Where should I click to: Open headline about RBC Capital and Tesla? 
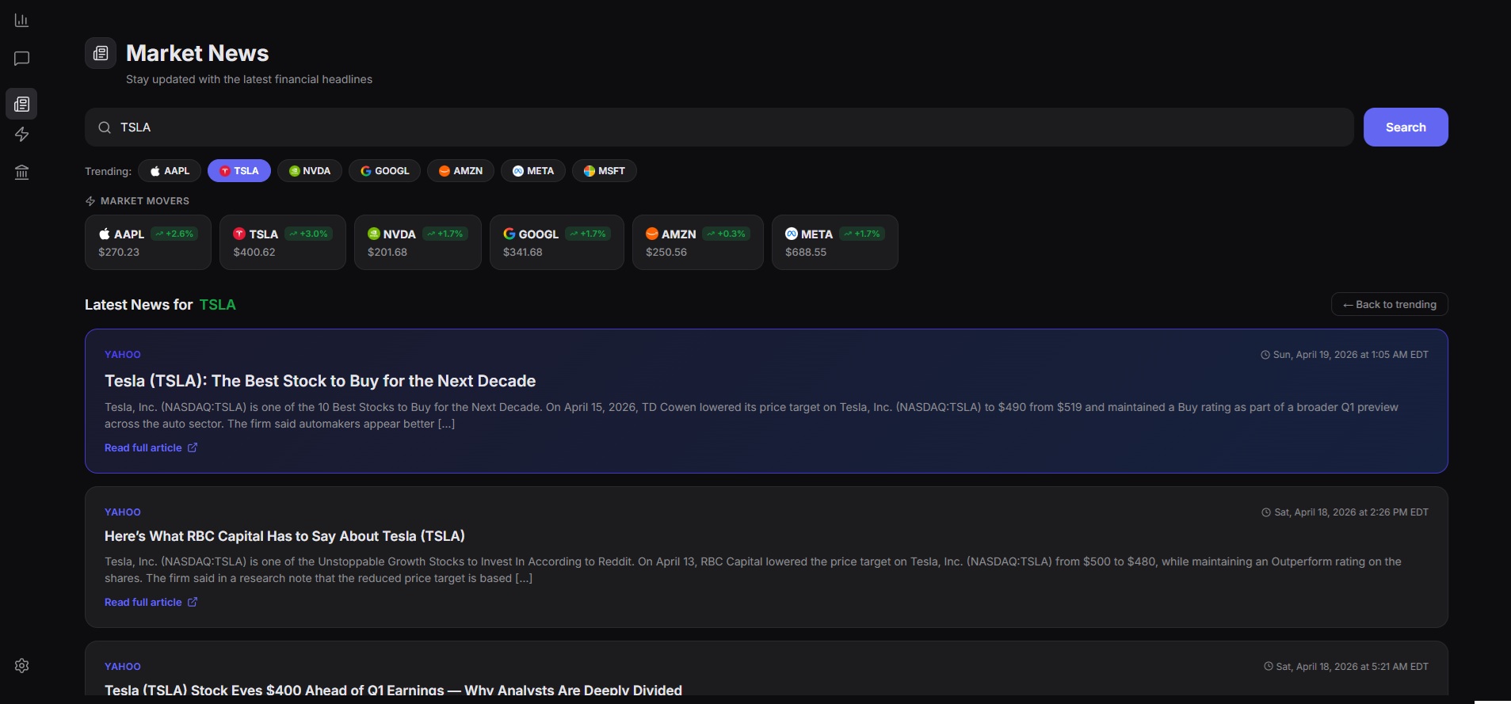[x=284, y=536]
